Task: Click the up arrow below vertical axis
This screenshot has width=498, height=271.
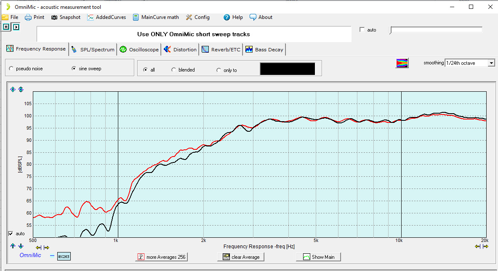Action: click(13, 246)
